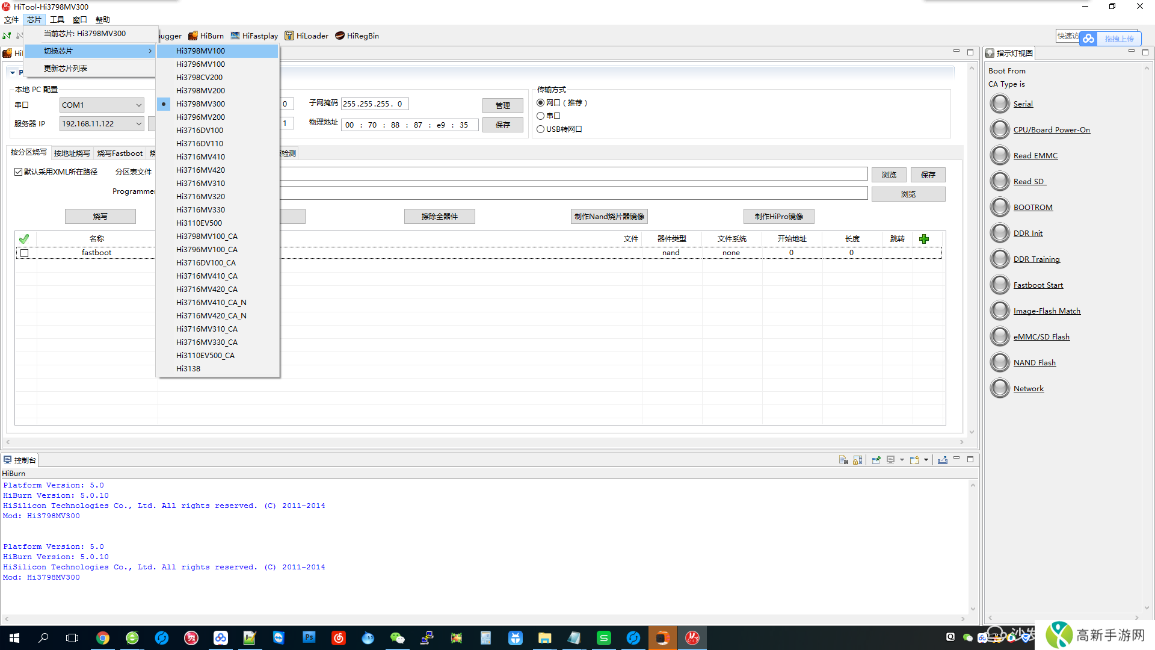Click the 擦除全器件 button

click(439, 217)
